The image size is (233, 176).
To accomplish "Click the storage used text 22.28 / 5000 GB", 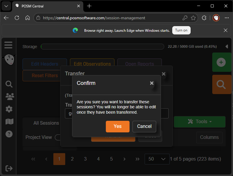I will coord(192,46).
